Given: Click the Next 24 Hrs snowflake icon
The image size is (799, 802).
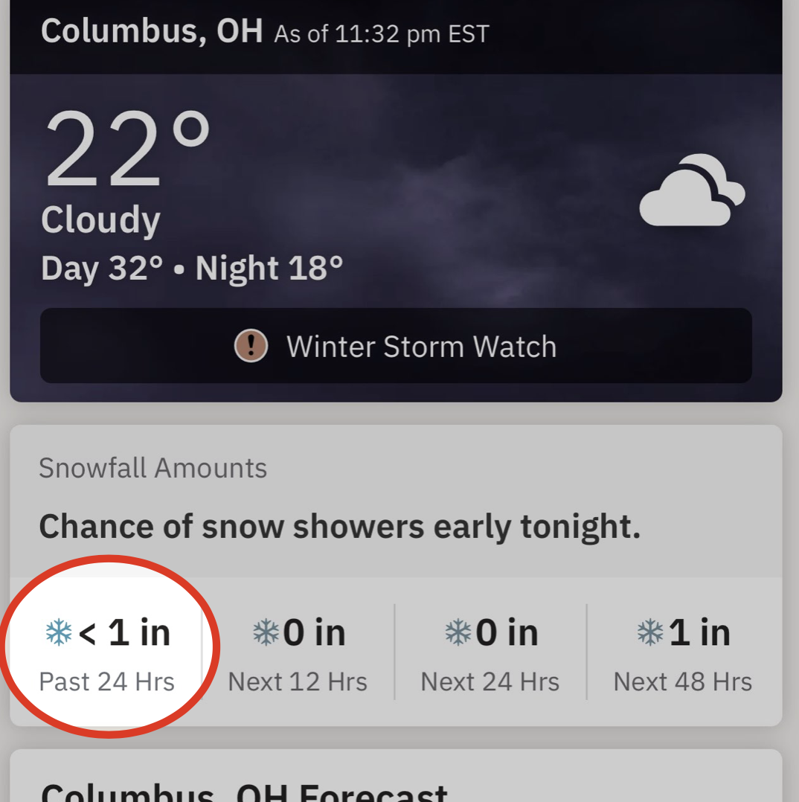Looking at the screenshot, I should [x=458, y=633].
